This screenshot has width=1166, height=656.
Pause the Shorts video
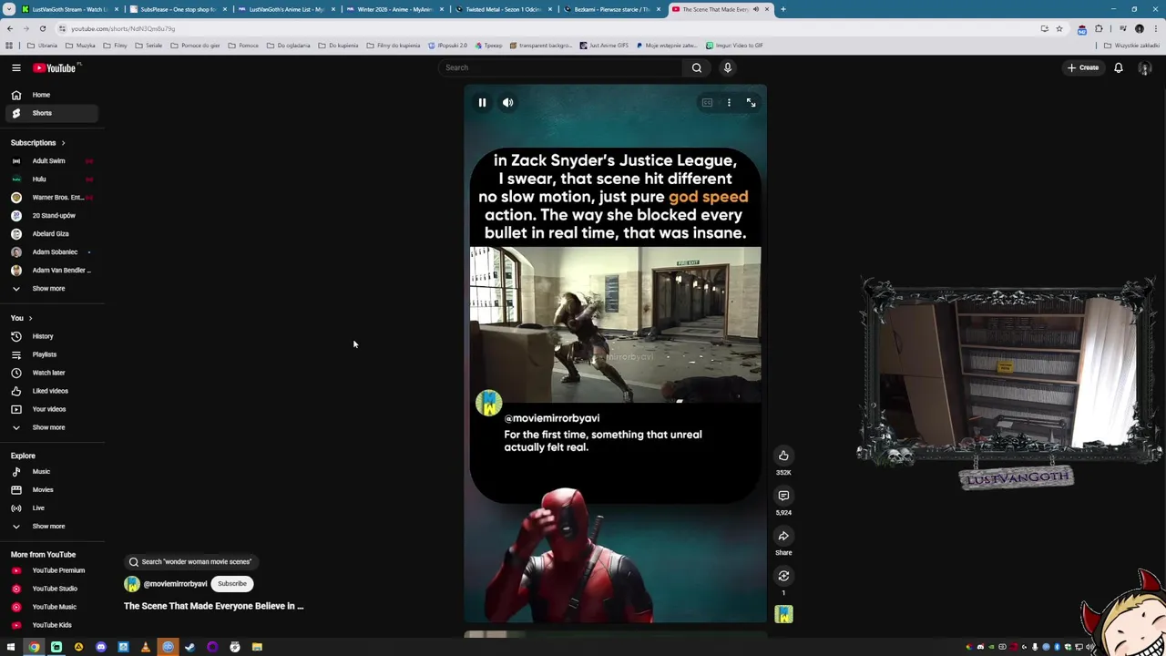click(482, 103)
